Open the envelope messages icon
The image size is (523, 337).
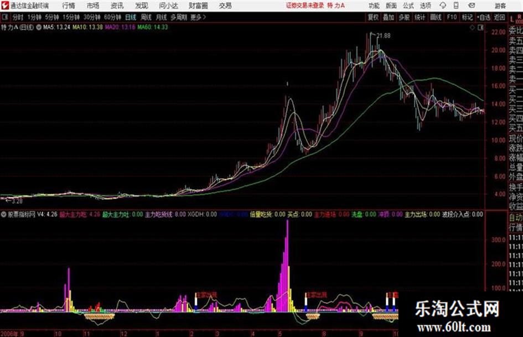click(472, 6)
